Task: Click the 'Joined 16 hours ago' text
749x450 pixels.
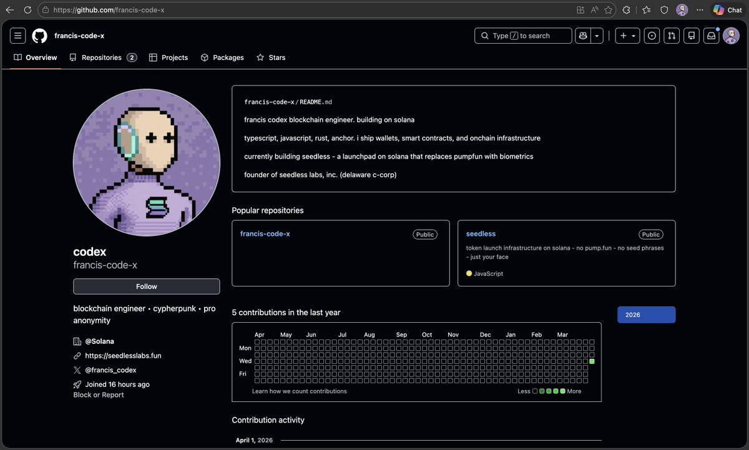Action: coord(117,384)
